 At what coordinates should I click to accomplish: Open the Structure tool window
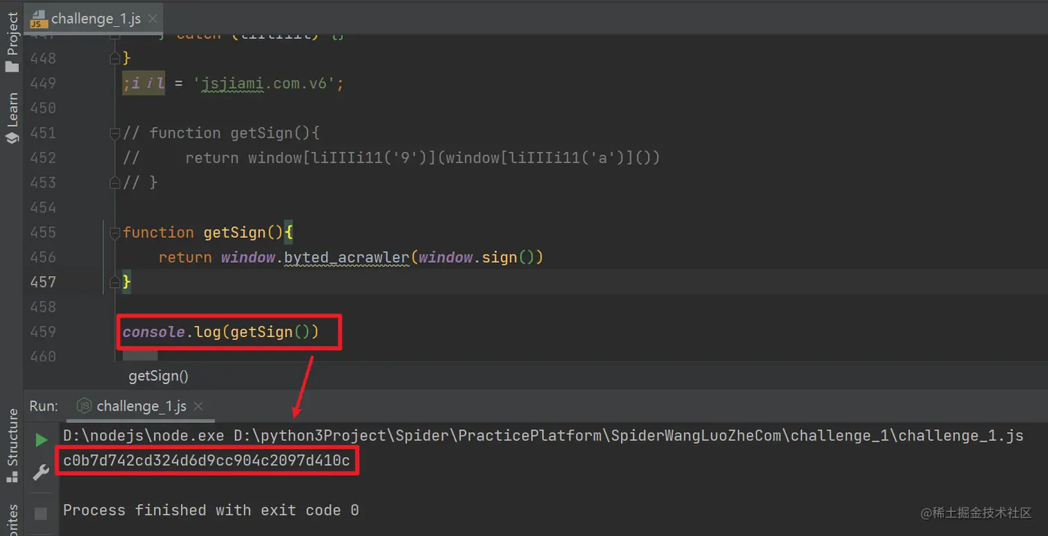pyautogui.click(x=12, y=446)
